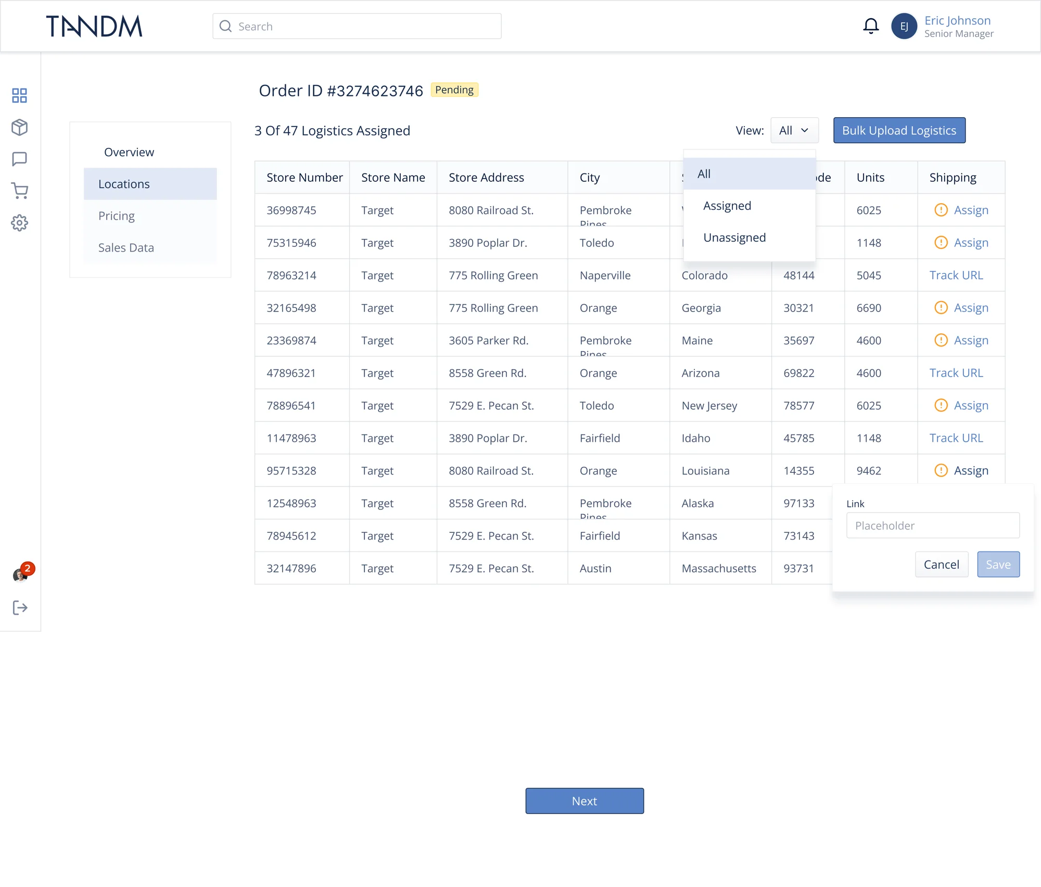
Task: Click Assign link for store 36998745
Action: (971, 210)
